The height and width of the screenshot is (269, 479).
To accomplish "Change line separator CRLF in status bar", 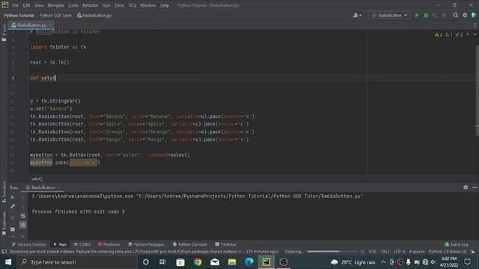I will tap(385, 252).
